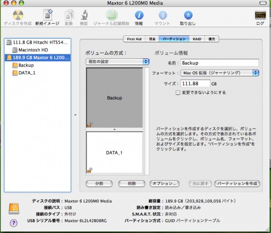Select the 189.9 GB Maxtor disk row
Screen dimensions: 271x233
(37, 58)
